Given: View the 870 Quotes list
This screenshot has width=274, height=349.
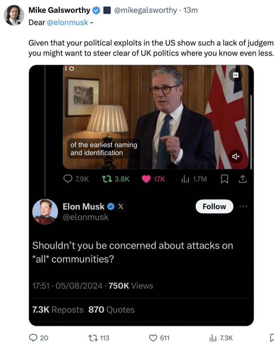Looking at the screenshot, I should (111, 309).
